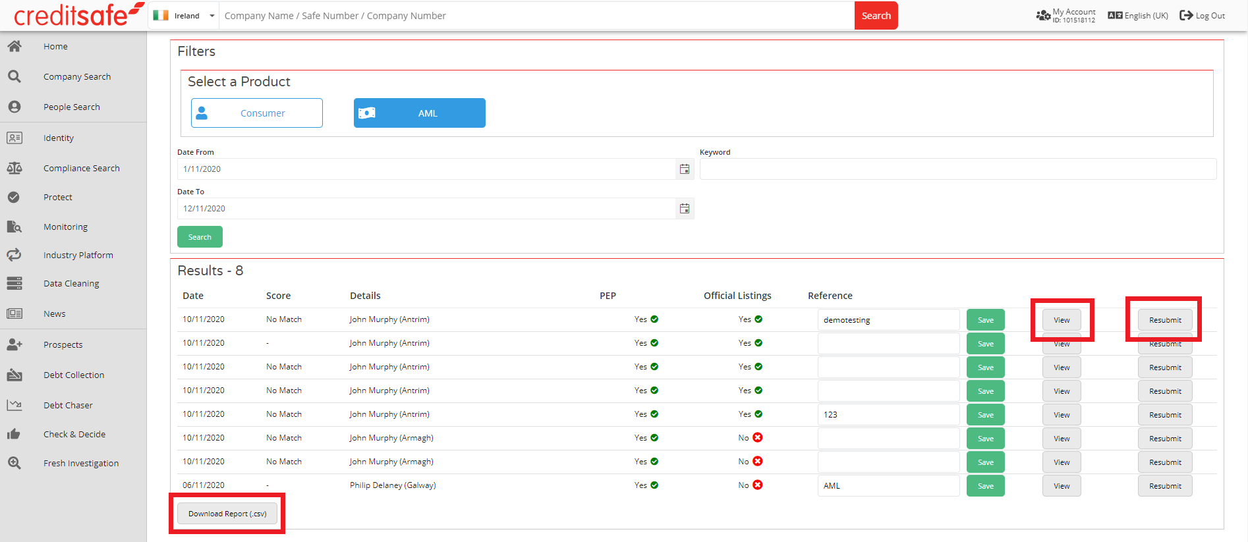Open the Date To calendar picker
Viewport: 1248px width, 542px height.
pos(685,209)
